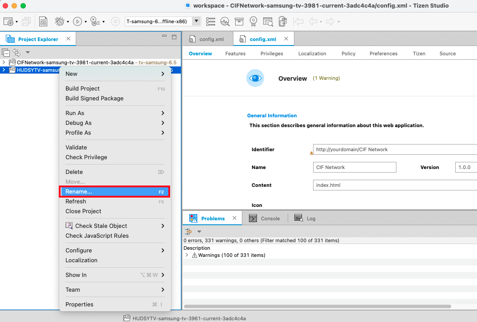Viewport: 477px width, 322px height.
Task: Click the New project toolbar icon
Action: point(8,21)
